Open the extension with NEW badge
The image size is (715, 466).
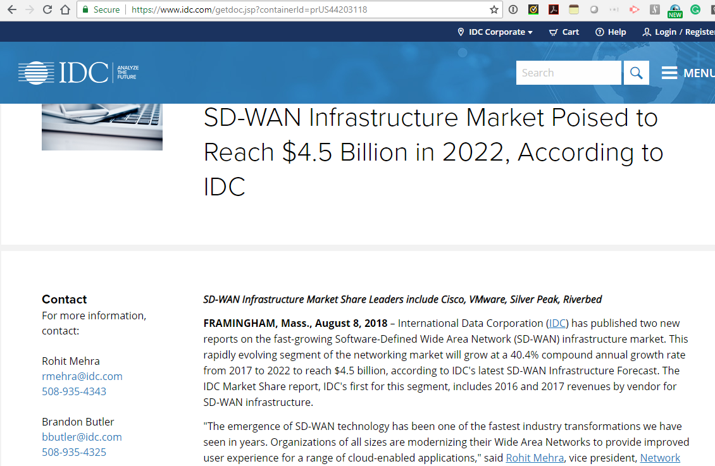point(675,11)
